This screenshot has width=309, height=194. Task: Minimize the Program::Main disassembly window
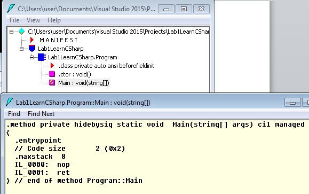[x=292, y=103]
